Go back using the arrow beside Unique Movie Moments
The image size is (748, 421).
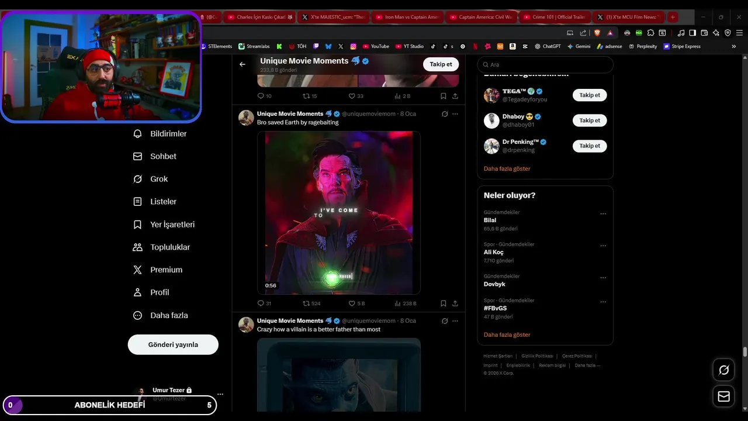click(243, 64)
